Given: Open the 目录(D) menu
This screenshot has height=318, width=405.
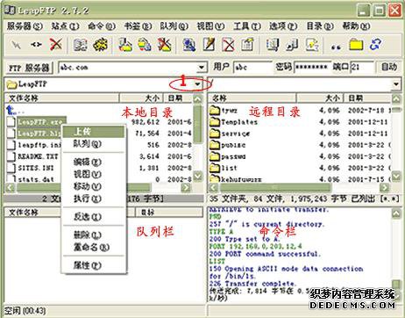Looking at the screenshot, I should [x=319, y=26].
